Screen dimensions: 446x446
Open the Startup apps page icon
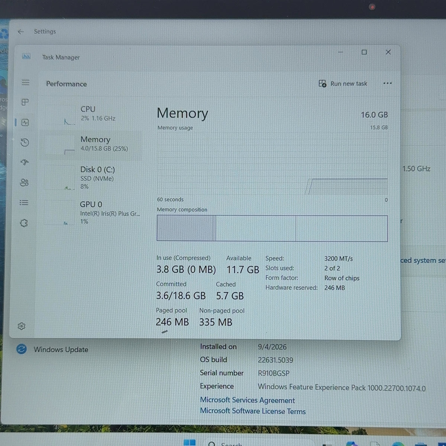[25, 162]
